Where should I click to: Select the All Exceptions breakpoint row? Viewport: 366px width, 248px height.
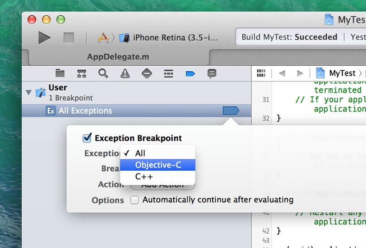[137, 111]
